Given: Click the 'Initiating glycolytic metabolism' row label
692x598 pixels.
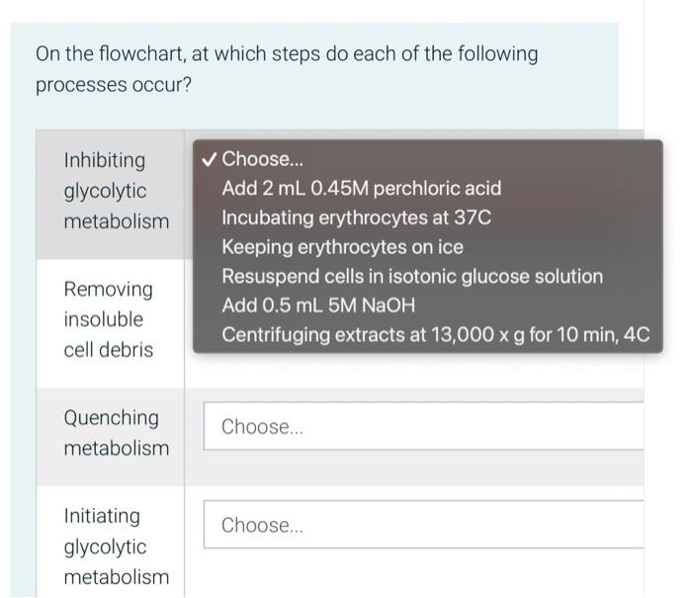Looking at the screenshot, I should (x=116, y=547).
